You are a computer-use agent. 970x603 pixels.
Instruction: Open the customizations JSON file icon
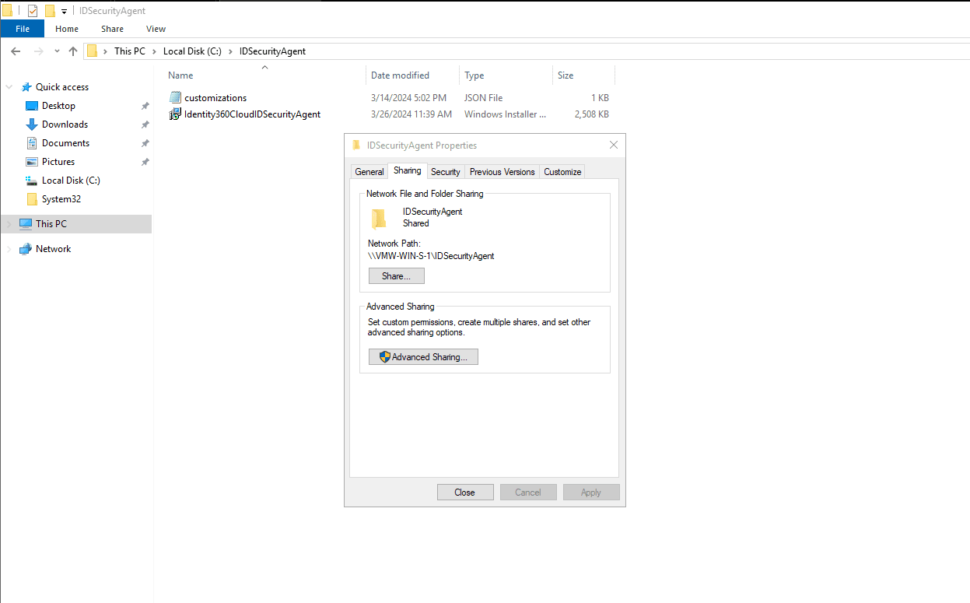click(x=175, y=98)
